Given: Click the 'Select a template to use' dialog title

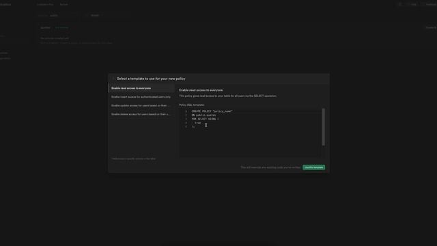Looking at the screenshot, I should coord(151,79).
